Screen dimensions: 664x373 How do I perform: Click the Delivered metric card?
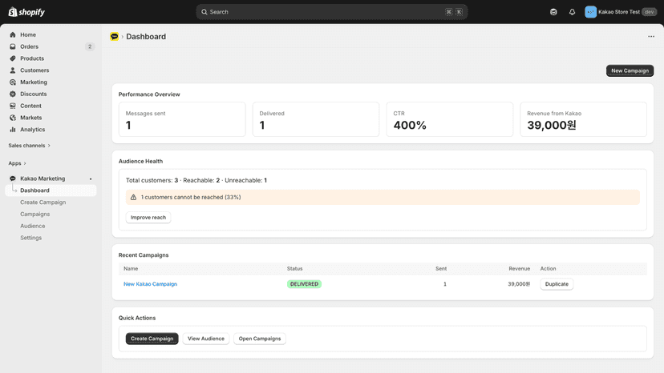(x=316, y=119)
